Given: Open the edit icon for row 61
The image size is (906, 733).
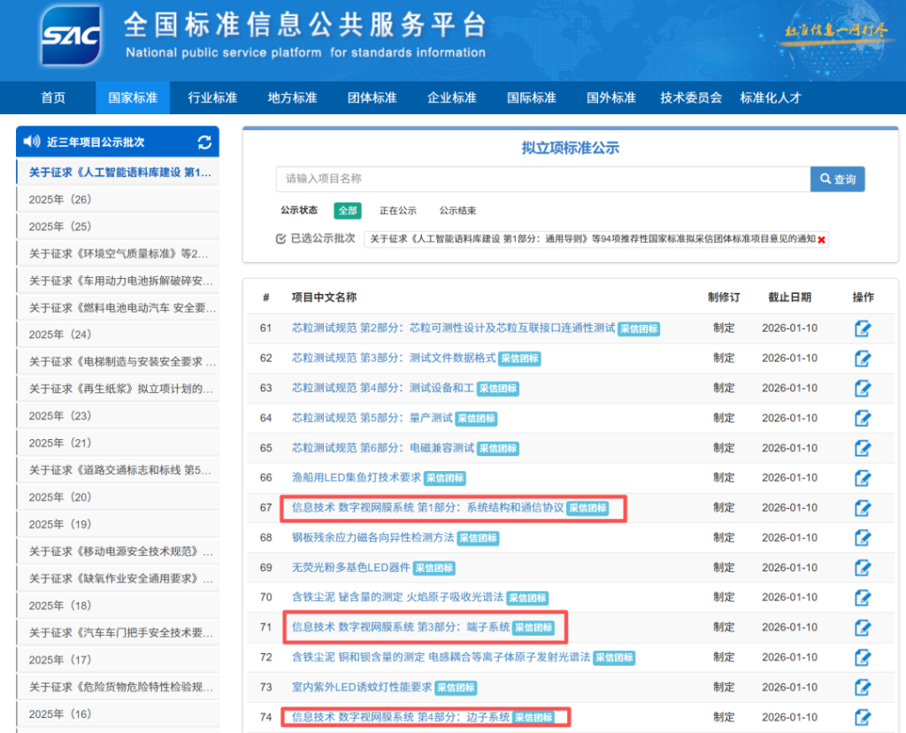Looking at the screenshot, I should (863, 328).
